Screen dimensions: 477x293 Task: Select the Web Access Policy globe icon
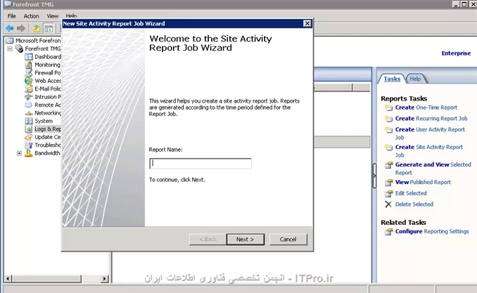[x=29, y=81]
